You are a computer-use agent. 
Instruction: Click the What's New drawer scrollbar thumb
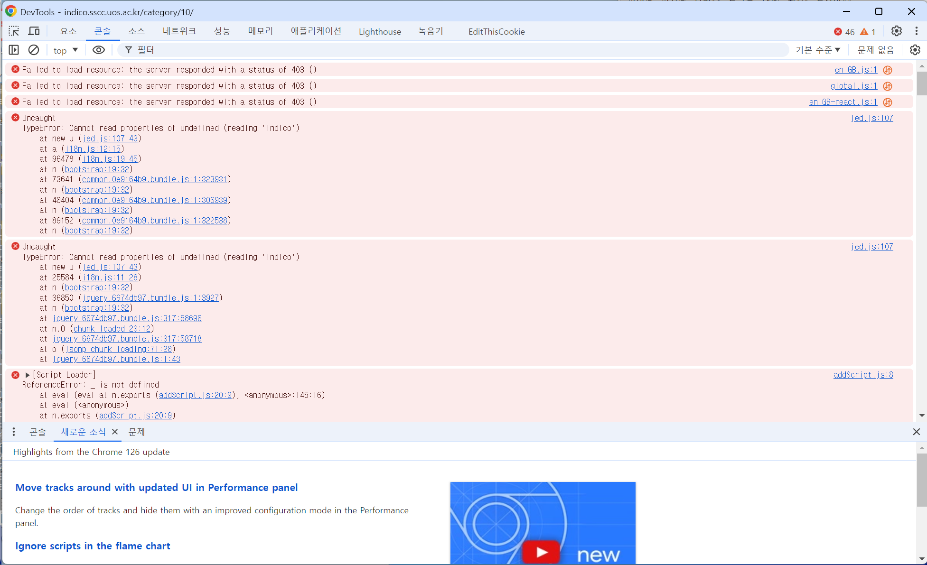pos(922,480)
